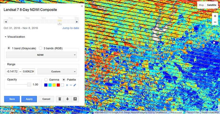Remove a palette color with minus icon
The height and width of the screenshot is (114, 220).
71,85
